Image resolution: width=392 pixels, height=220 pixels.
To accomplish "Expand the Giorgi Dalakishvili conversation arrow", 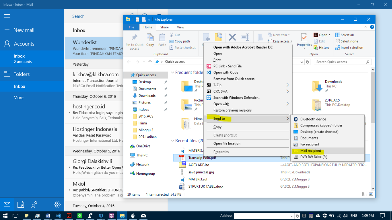I will coord(69,167).
